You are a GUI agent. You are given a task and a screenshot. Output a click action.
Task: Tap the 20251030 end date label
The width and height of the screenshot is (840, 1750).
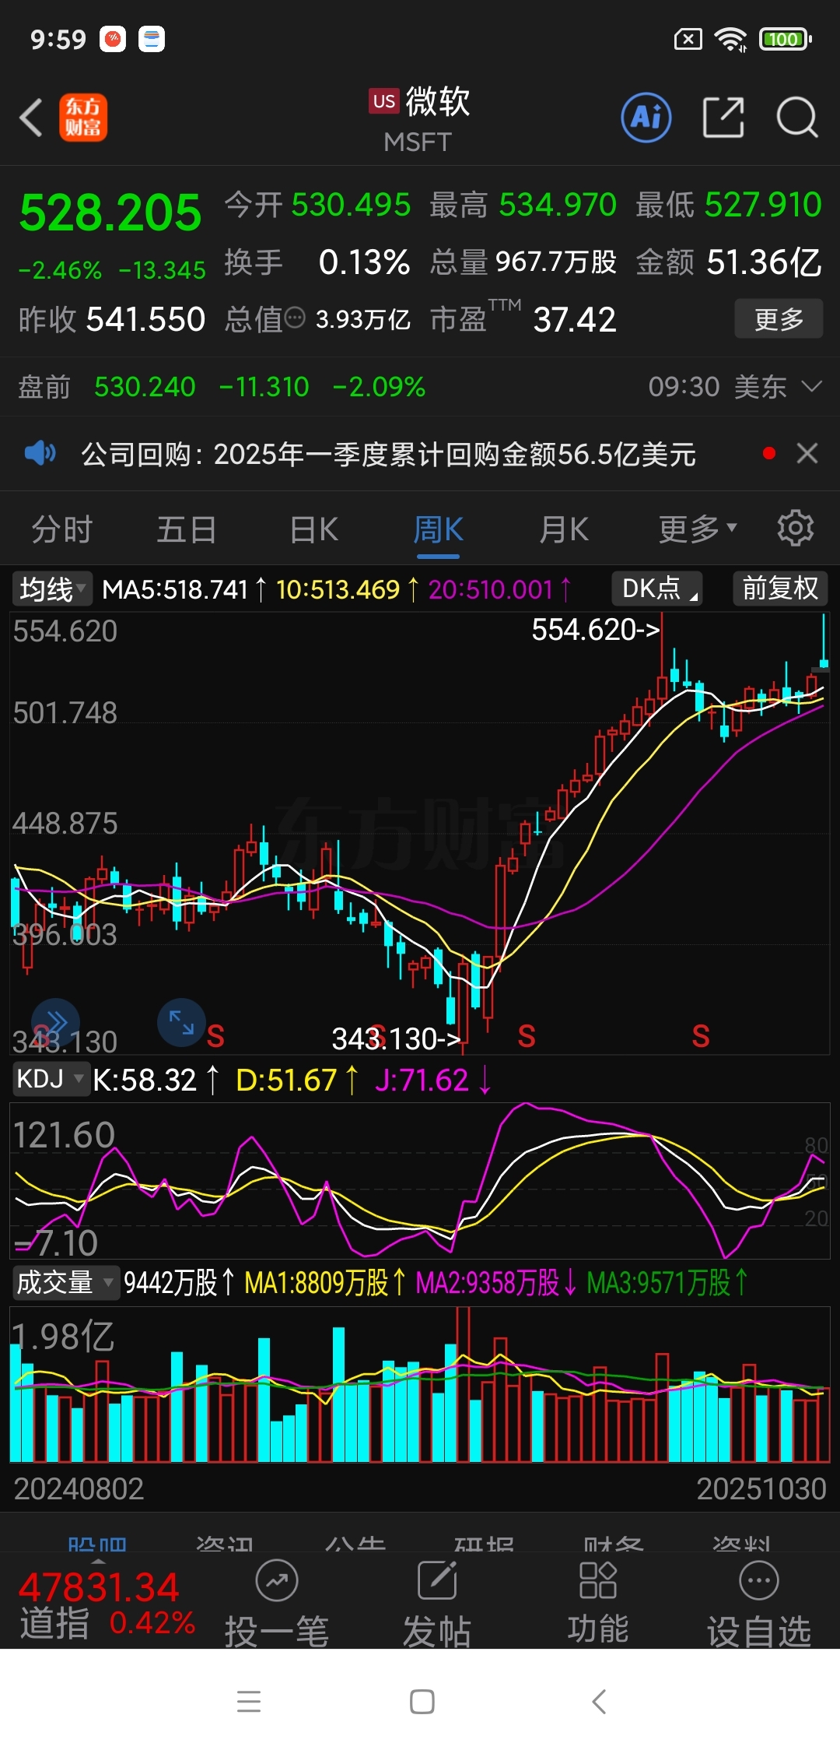click(x=761, y=1488)
